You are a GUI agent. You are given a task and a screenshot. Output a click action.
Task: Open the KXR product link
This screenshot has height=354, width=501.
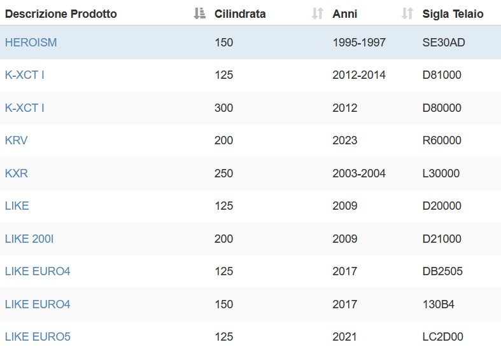(17, 173)
